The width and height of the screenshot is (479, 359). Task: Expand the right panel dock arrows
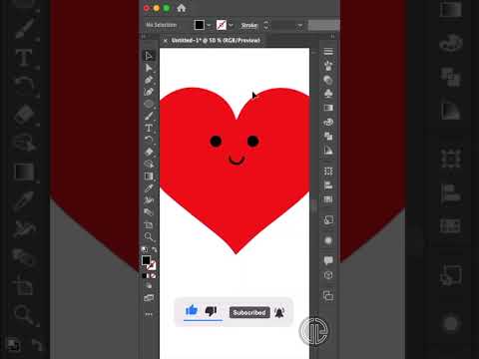[x=332, y=36]
